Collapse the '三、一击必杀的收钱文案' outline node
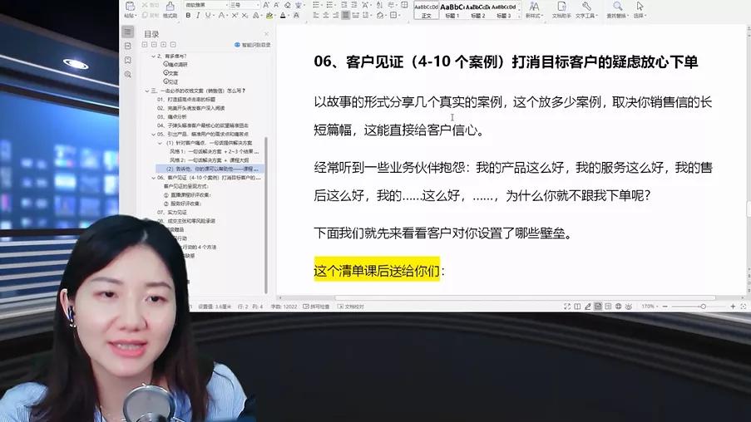The height and width of the screenshot is (422, 751). click(147, 91)
